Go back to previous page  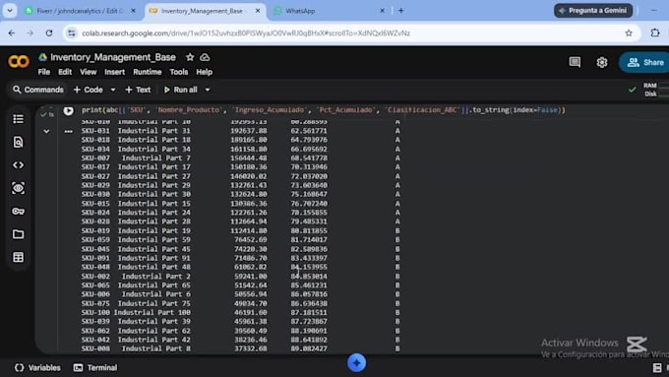click(x=12, y=32)
